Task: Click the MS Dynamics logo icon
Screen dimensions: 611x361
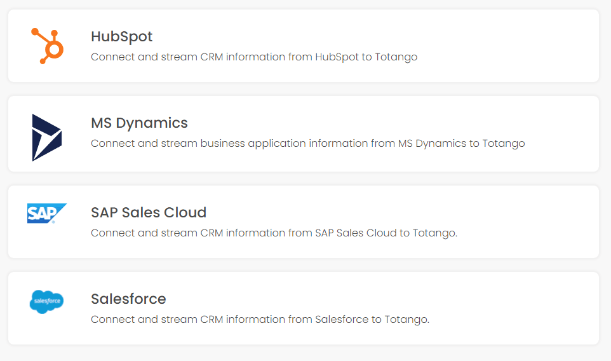Action: click(47, 137)
